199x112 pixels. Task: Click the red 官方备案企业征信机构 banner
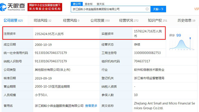click(45, 7)
